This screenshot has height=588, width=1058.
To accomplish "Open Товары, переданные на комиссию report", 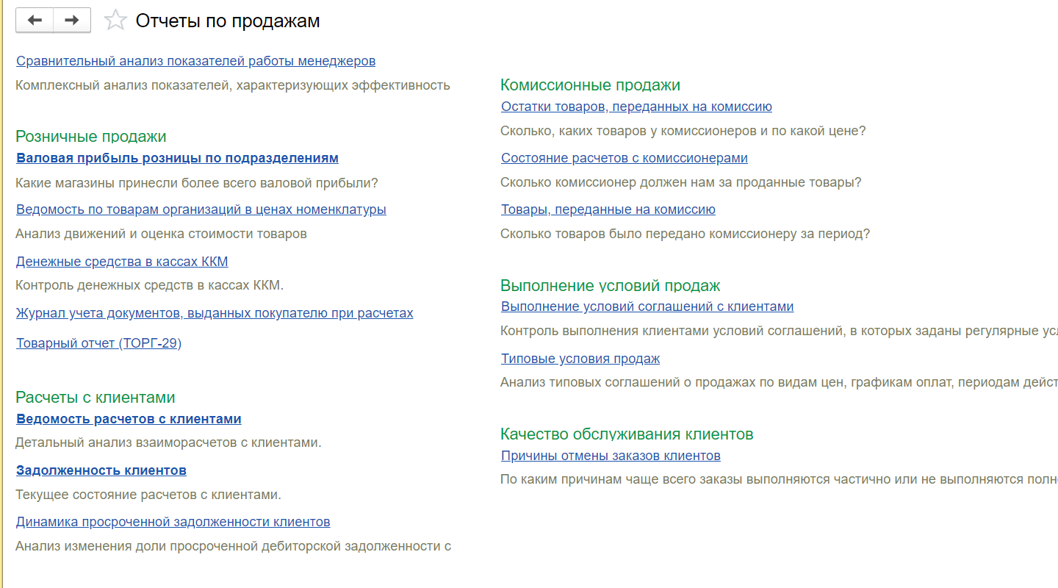I will [608, 209].
